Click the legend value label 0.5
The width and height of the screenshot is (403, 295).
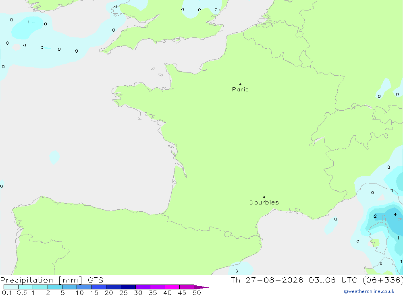pos(22,293)
